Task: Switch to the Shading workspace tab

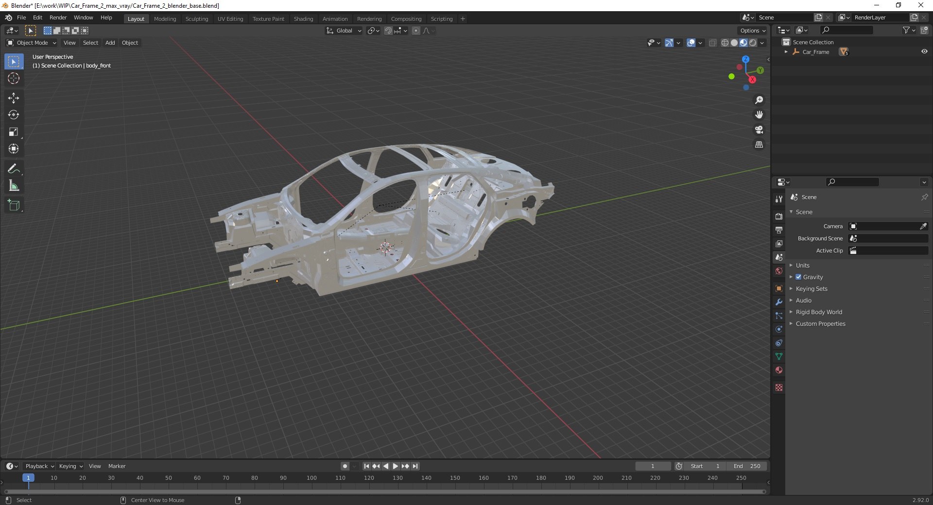Action: pos(303,19)
